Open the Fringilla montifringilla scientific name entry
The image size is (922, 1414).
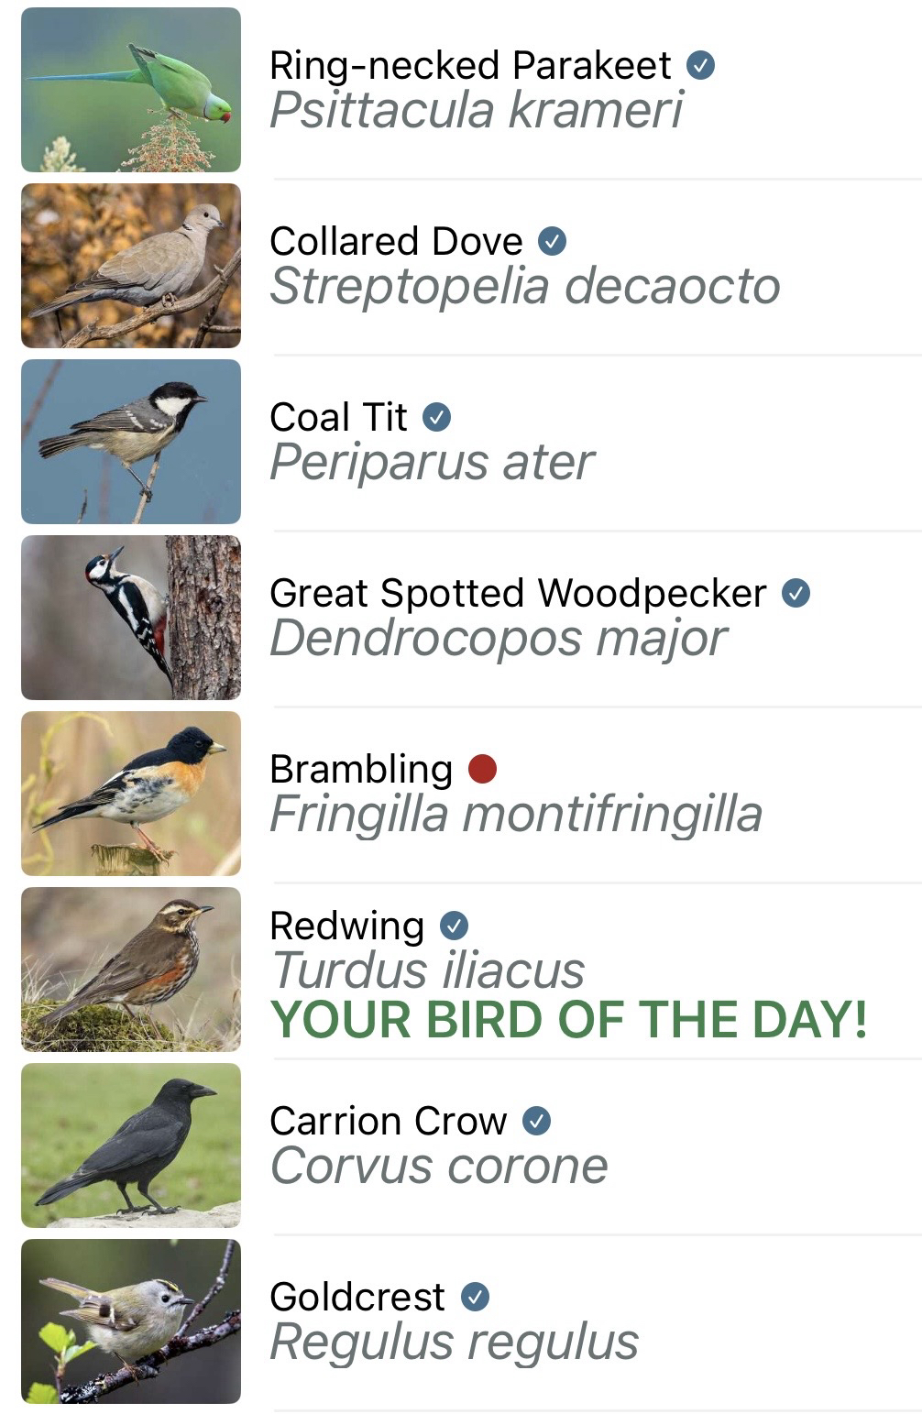[515, 814]
